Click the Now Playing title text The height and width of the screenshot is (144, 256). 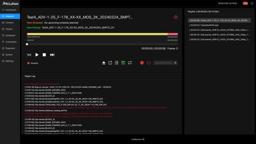pos(78,28)
